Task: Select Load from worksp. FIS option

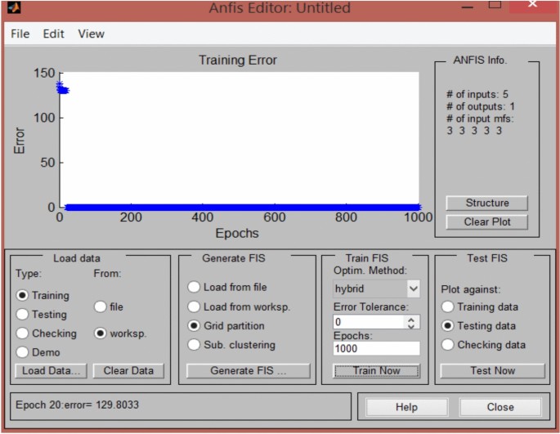Action: (x=194, y=306)
